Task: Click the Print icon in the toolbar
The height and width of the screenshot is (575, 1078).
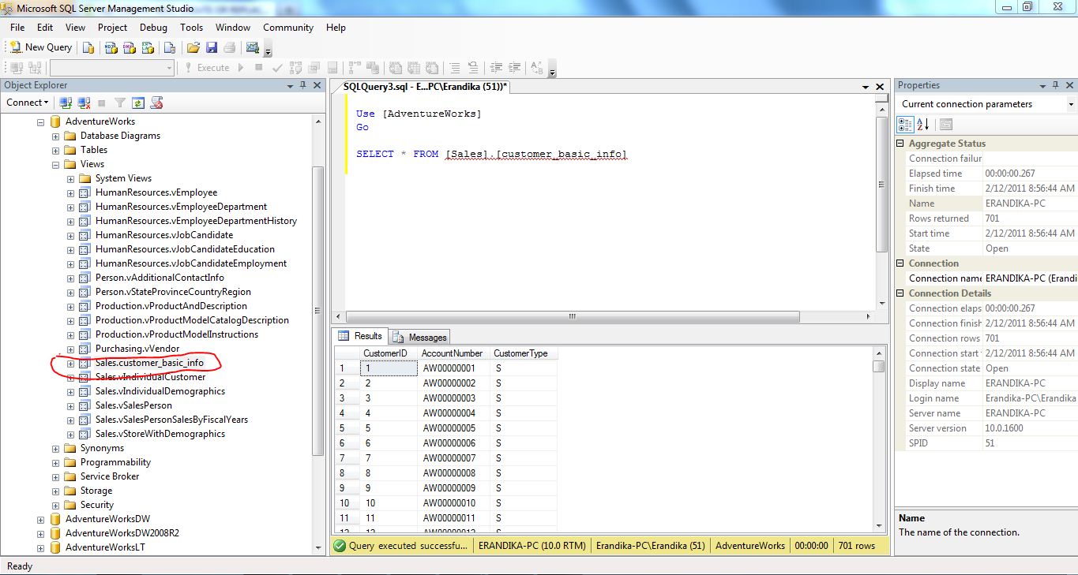Action: click(x=230, y=47)
